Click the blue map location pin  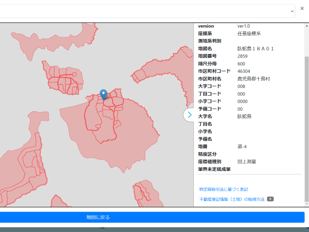coord(104,95)
